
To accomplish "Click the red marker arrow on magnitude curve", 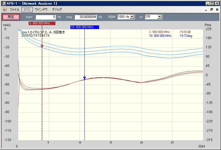I will (42, 46).
